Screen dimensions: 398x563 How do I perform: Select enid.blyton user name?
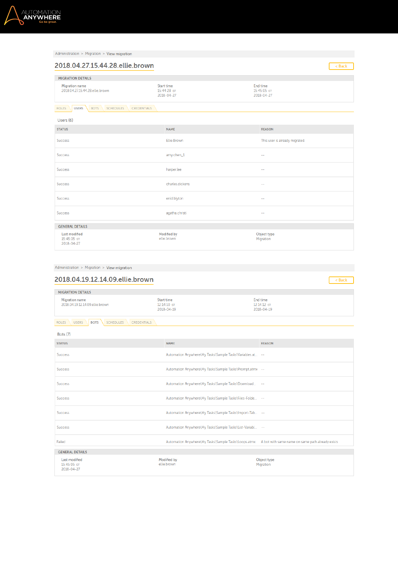click(175, 199)
